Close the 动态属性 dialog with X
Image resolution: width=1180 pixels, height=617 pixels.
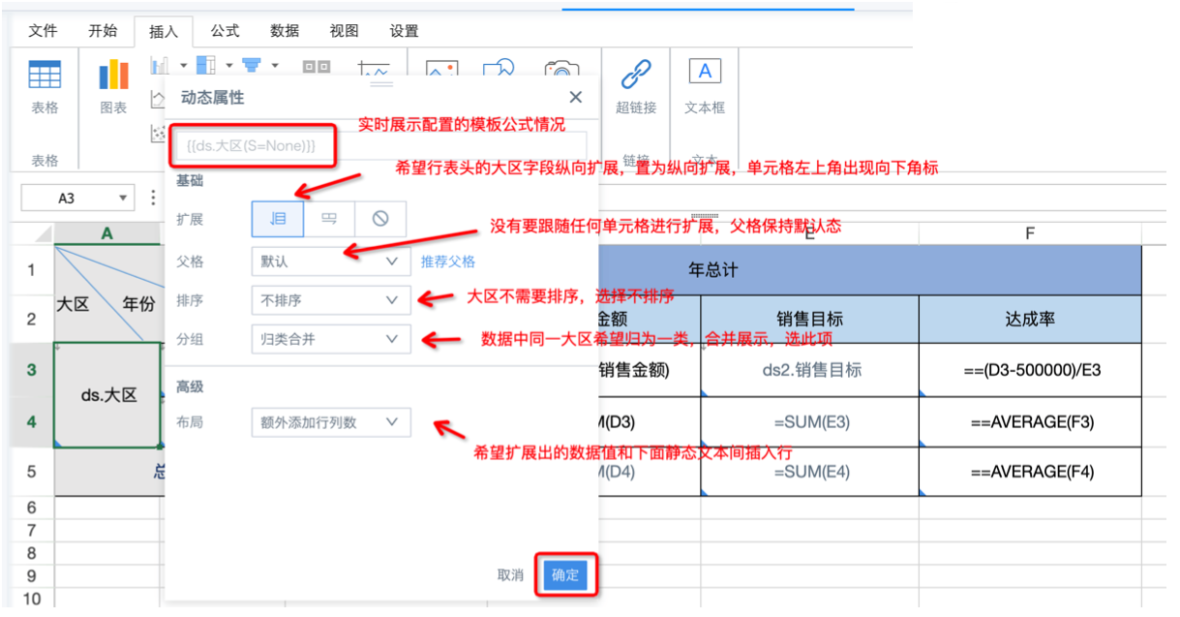[x=575, y=97]
